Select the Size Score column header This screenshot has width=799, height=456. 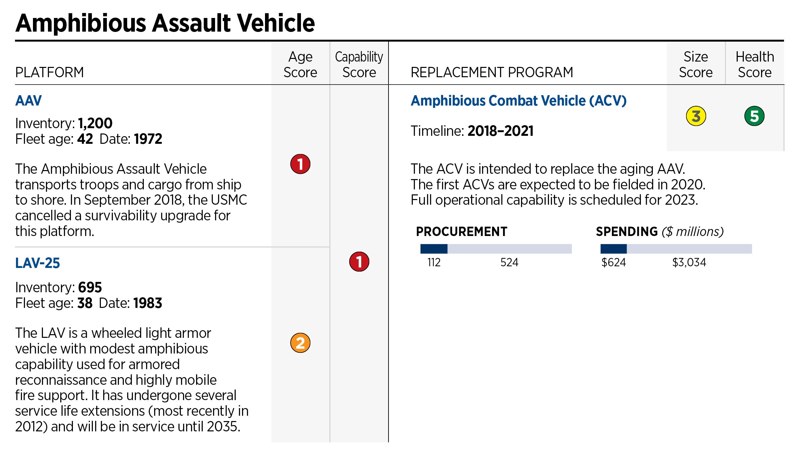point(696,65)
